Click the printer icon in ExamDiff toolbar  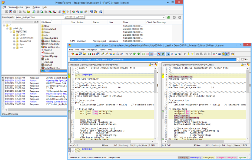pos(118,54)
